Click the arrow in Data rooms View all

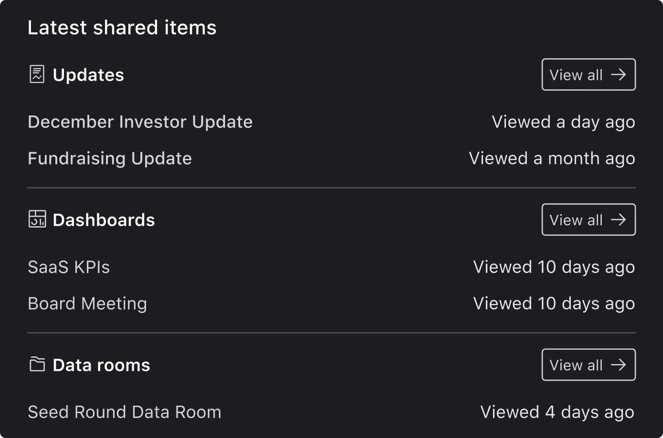point(619,365)
